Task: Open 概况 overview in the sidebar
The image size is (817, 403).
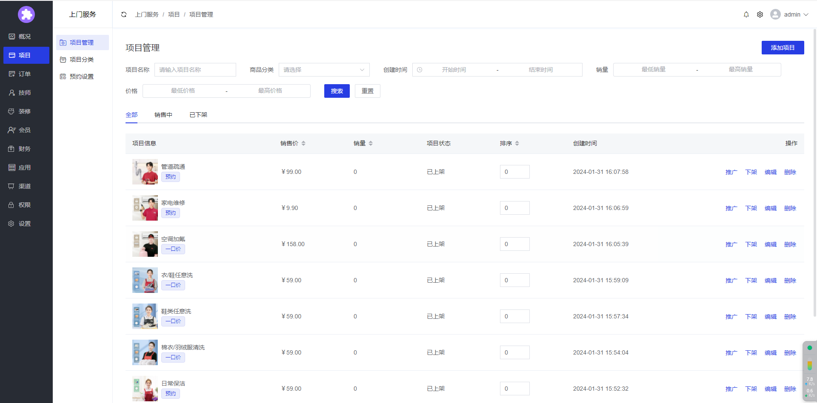Action: pyautogui.click(x=25, y=37)
